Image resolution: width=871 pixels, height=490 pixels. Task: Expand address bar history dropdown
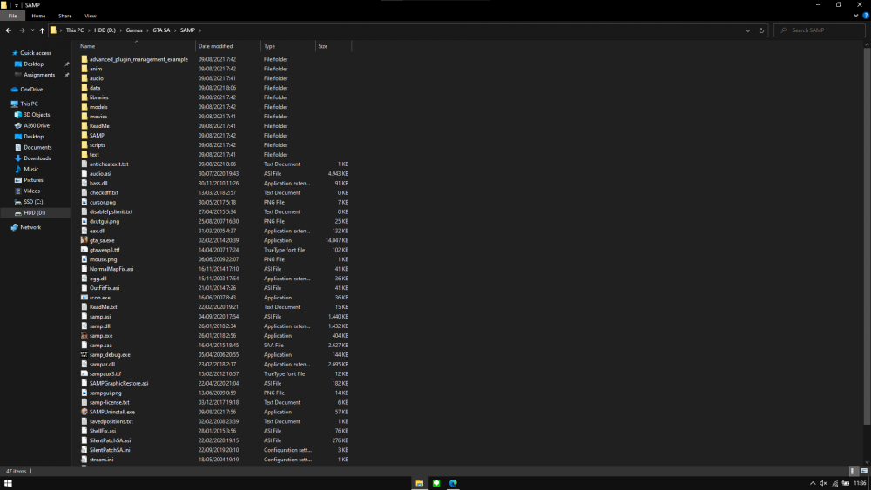747,30
